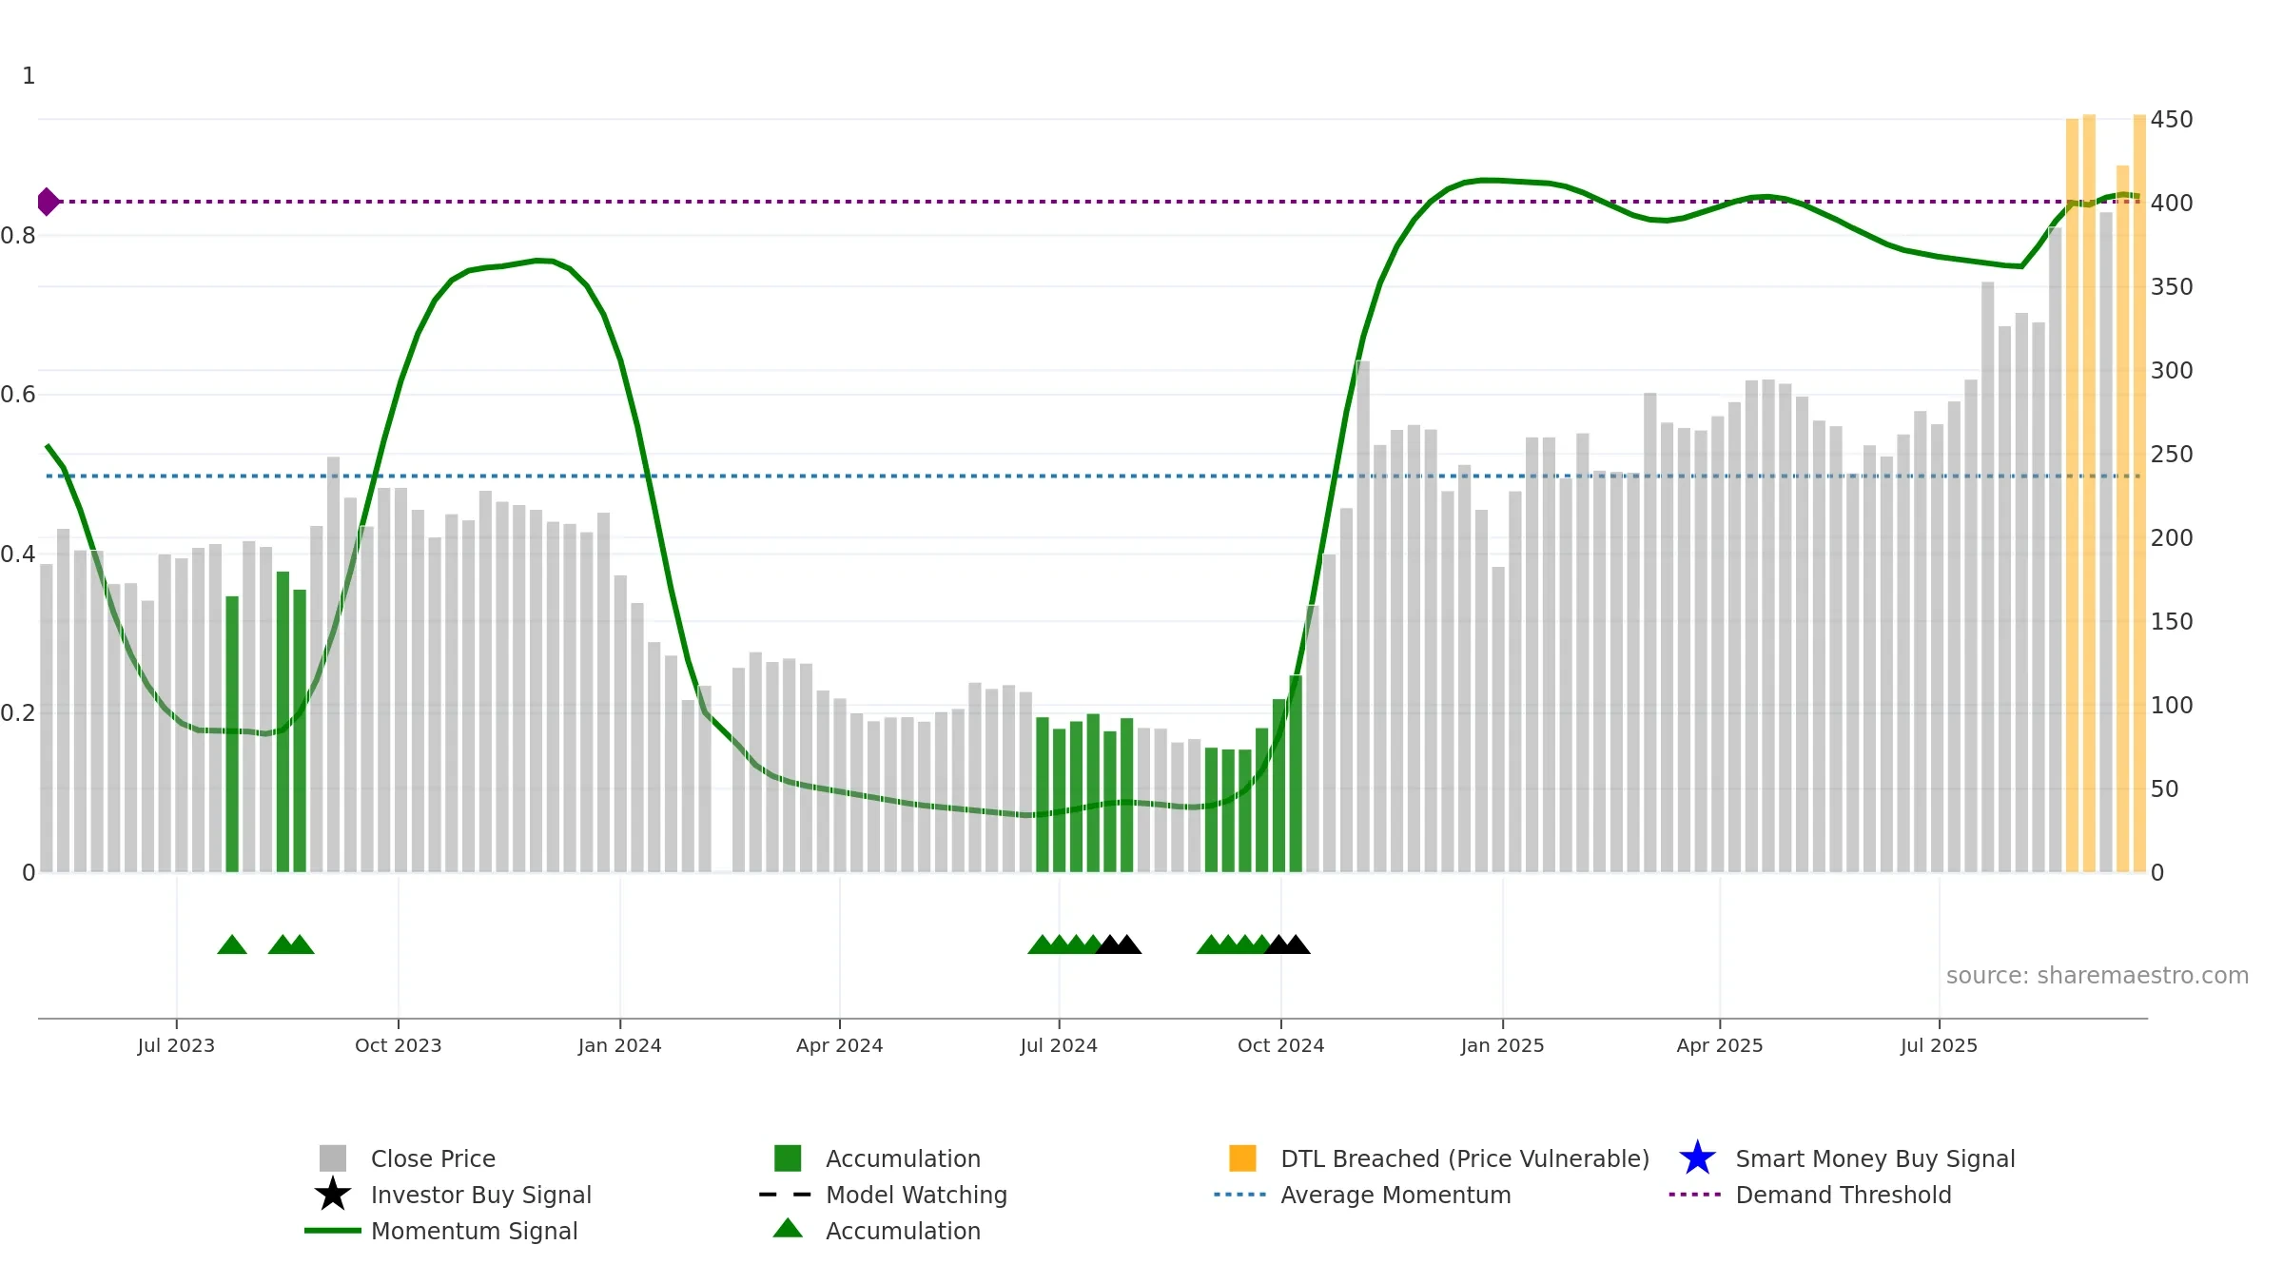Screen dimensions: 2283x1284
Task: Click the dashed Model Watching legend icon
Action: (786, 1195)
